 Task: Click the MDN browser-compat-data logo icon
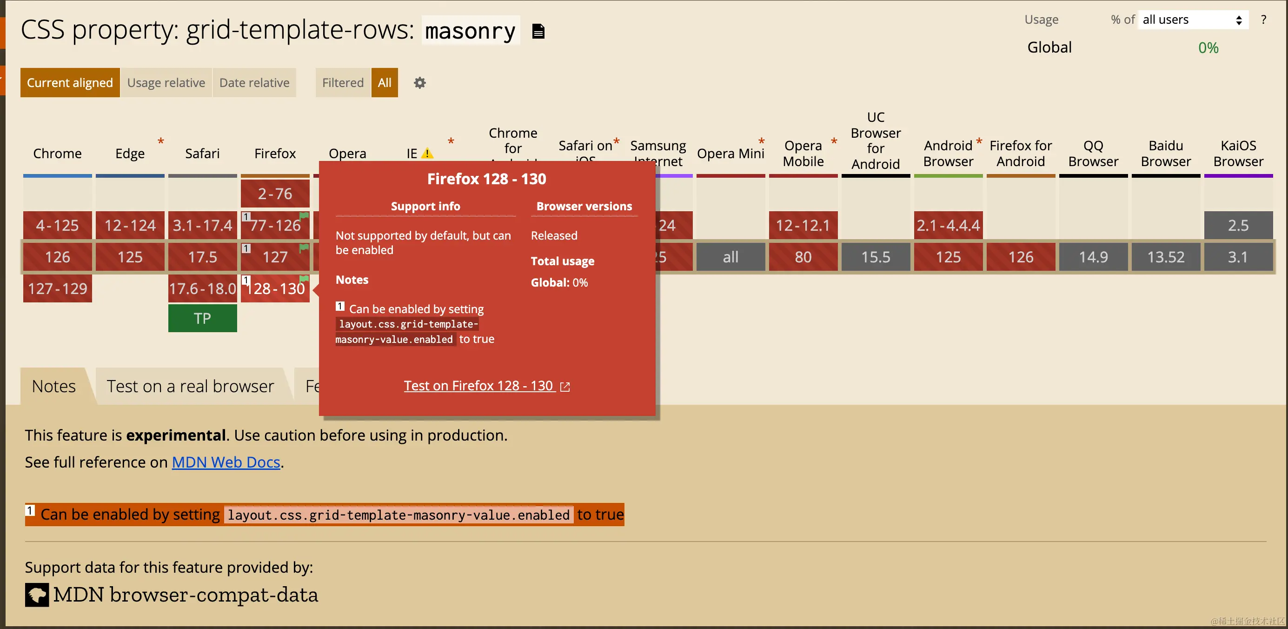37,595
